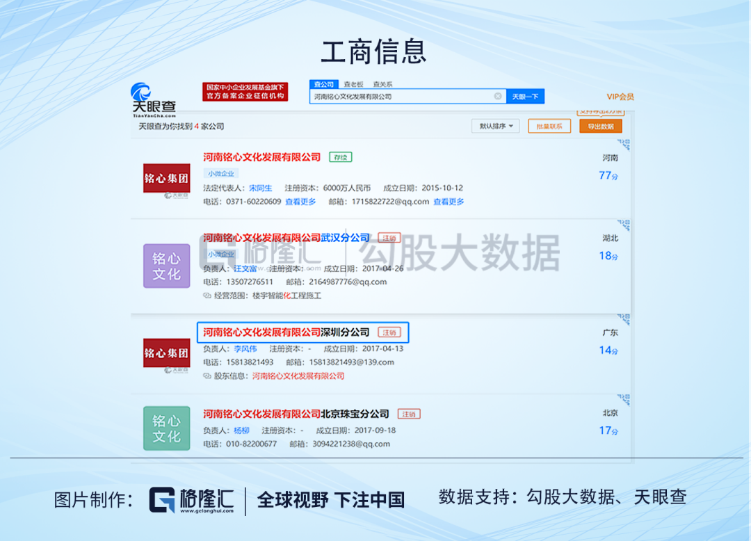751x541 pixels.
Task: Click the 77分 score
Action: coord(608,176)
